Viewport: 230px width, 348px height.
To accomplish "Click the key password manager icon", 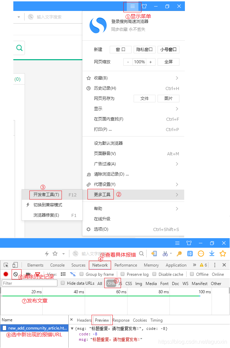I will [179, 254].
